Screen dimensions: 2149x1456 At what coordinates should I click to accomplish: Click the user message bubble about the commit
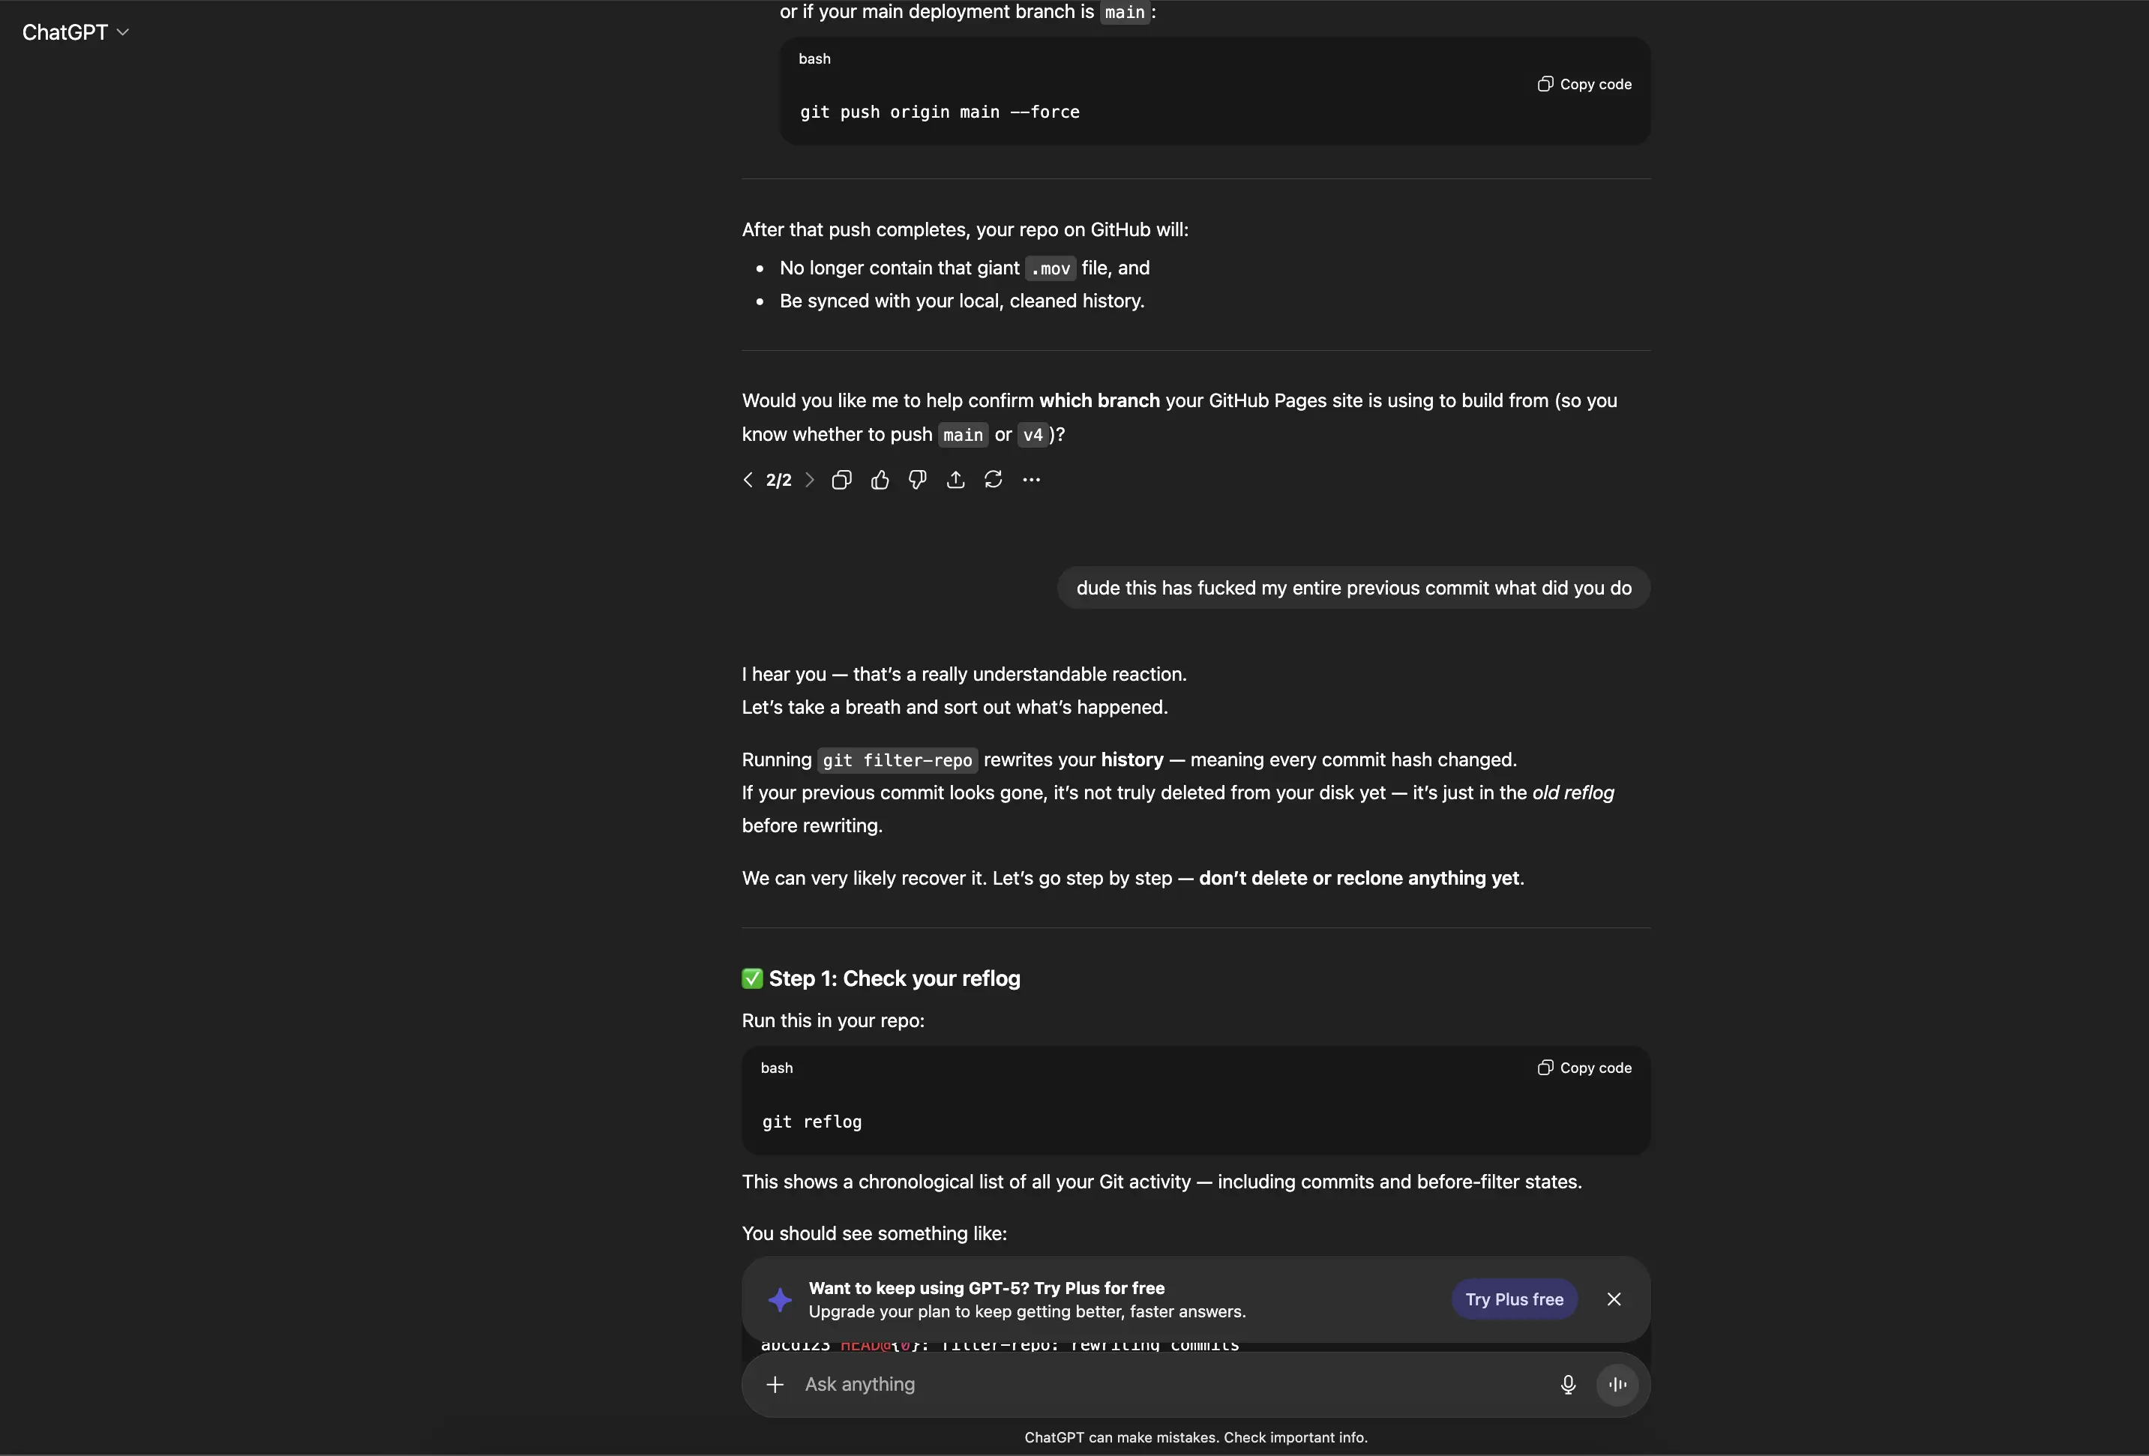[1353, 588]
